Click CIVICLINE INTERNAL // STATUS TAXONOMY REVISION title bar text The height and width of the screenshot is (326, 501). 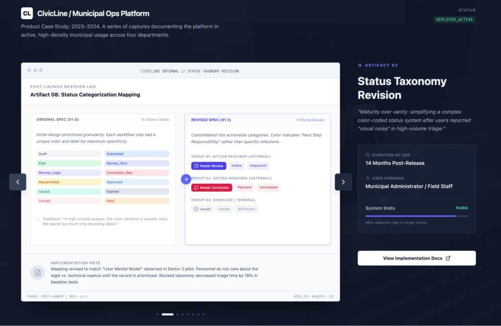click(190, 71)
